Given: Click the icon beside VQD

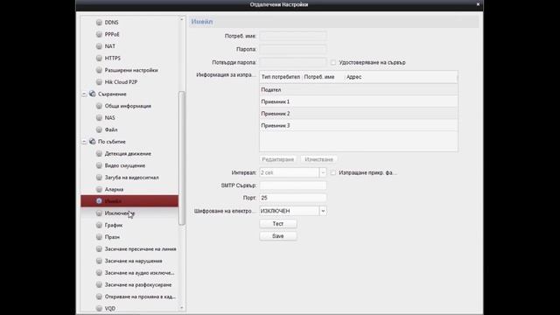Looking at the screenshot, I should pos(99,308).
